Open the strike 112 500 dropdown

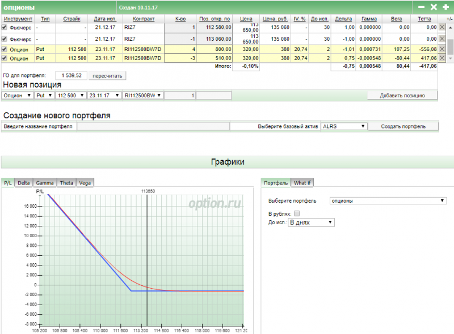(x=71, y=96)
